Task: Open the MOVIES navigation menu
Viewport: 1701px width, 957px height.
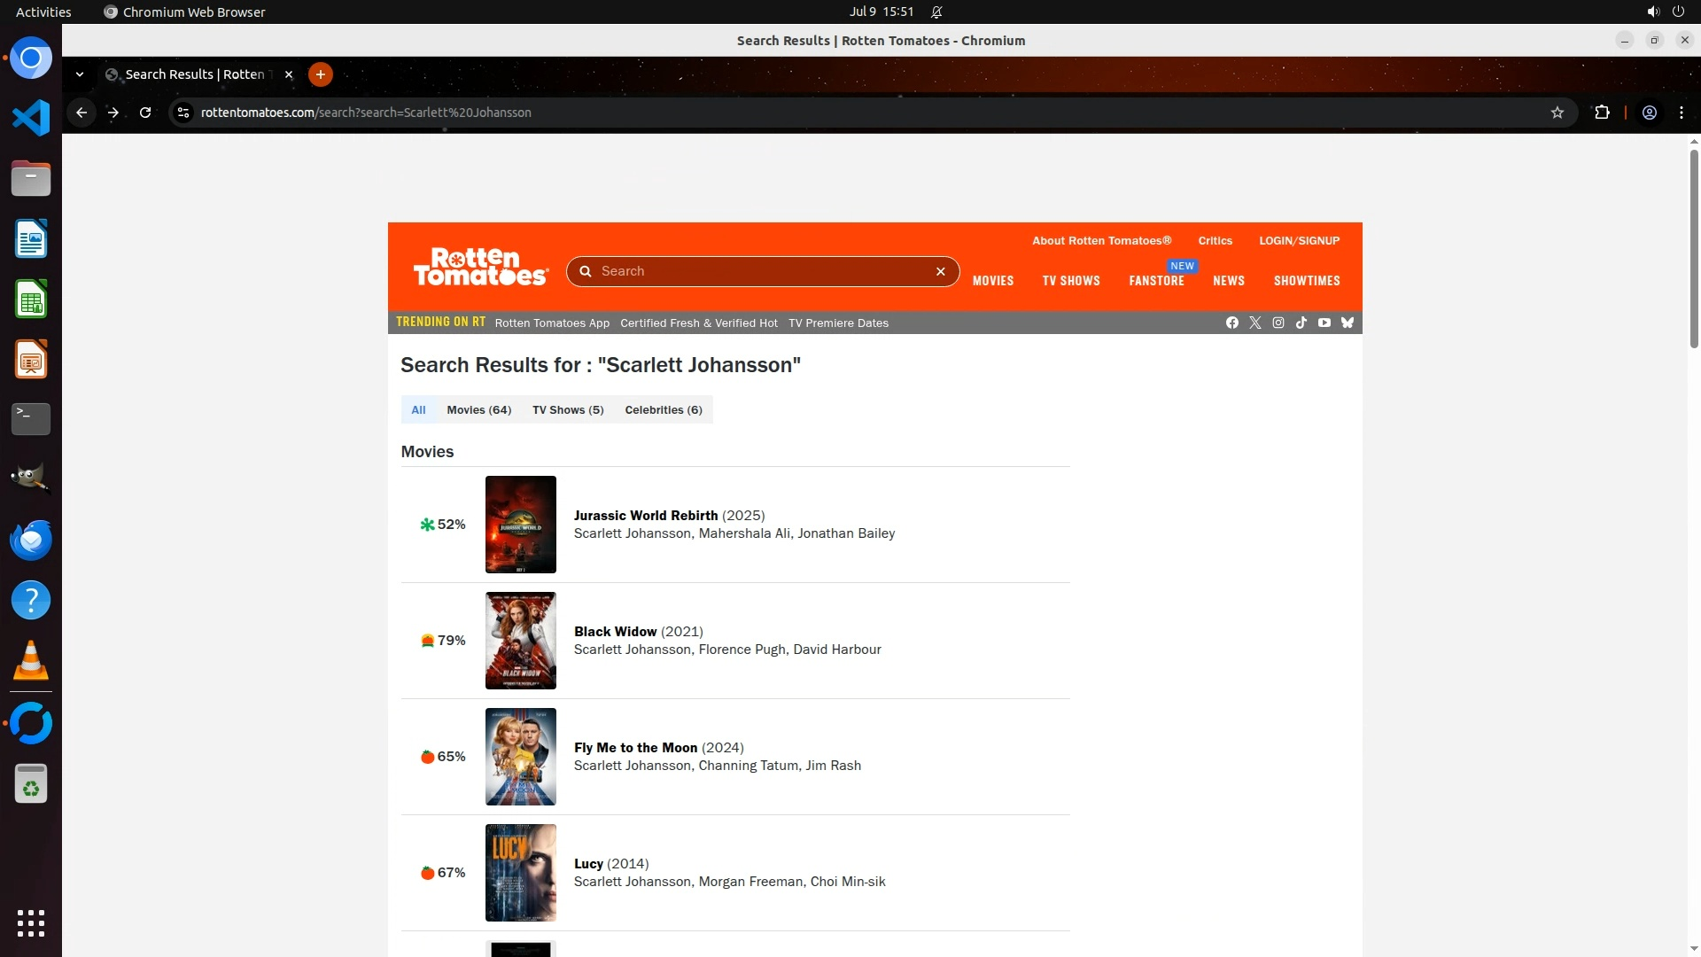Action: tap(992, 281)
